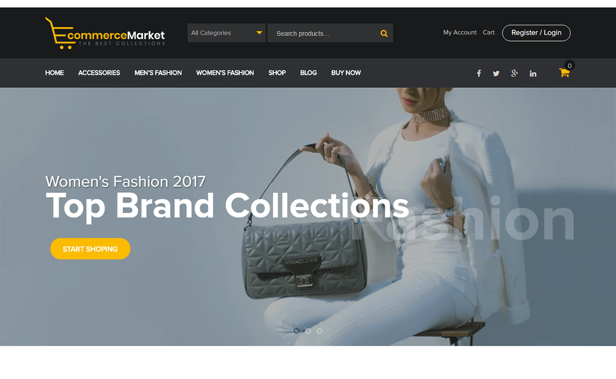616x379 pixels.
Task: Click the Start Shoping button
Action: [90, 249]
